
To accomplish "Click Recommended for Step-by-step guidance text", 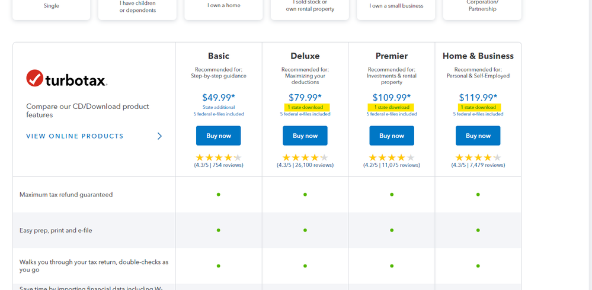I will 219,73.
